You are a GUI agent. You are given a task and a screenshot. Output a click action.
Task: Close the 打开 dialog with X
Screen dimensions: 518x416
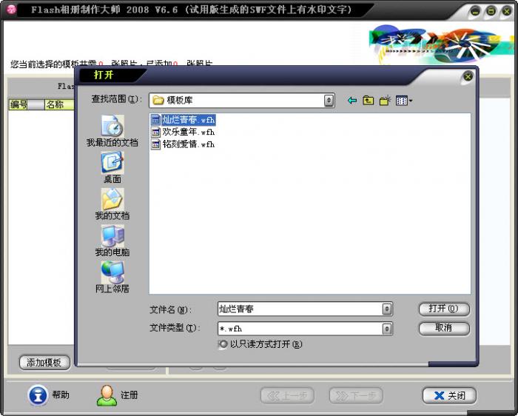[x=468, y=77]
